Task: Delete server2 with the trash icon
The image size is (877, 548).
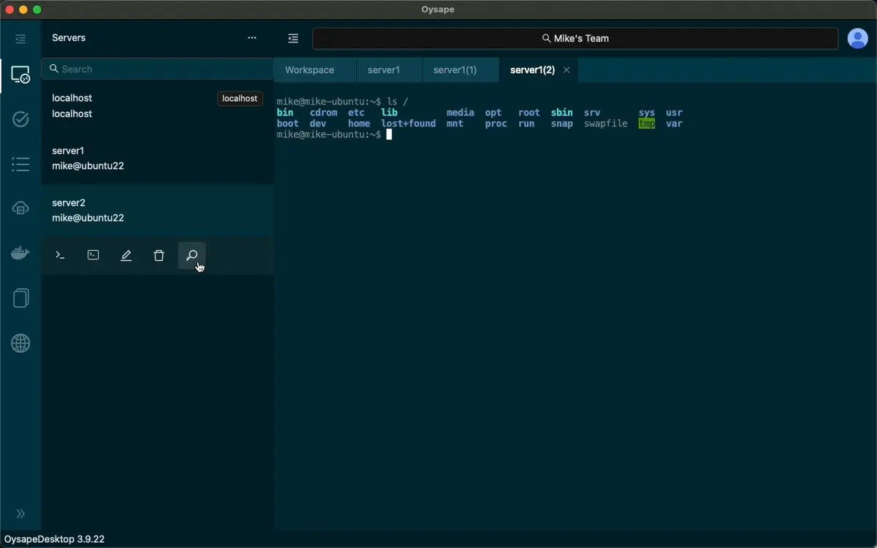Action: pos(159,255)
